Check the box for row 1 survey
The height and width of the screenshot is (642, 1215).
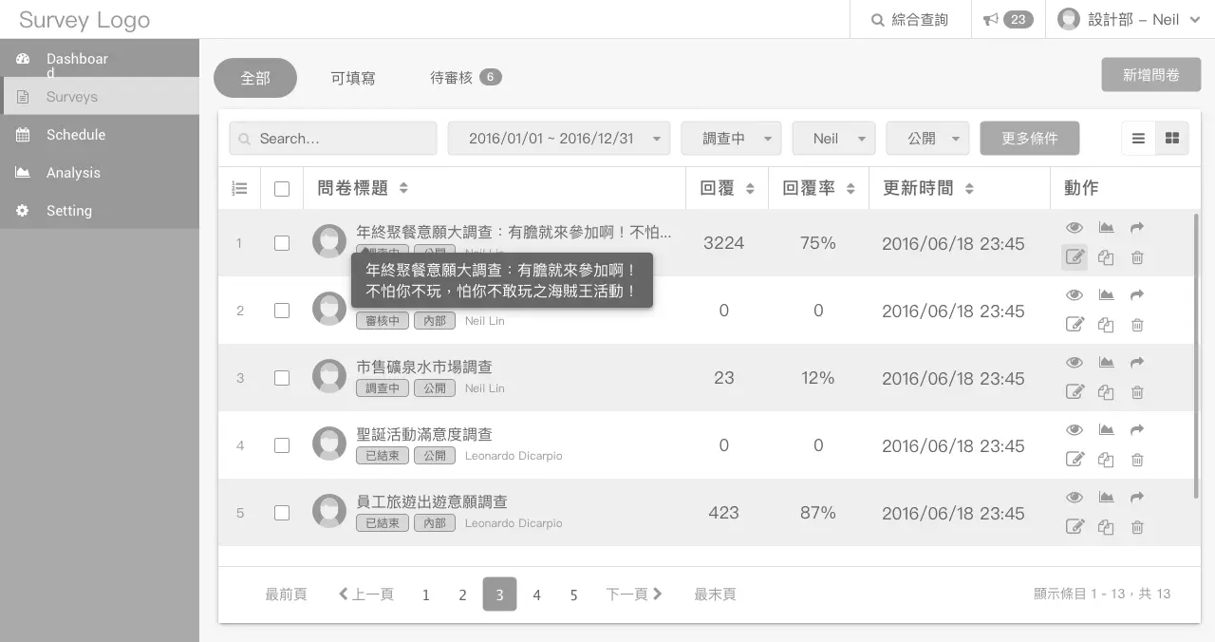pyautogui.click(x=282, y=243)
